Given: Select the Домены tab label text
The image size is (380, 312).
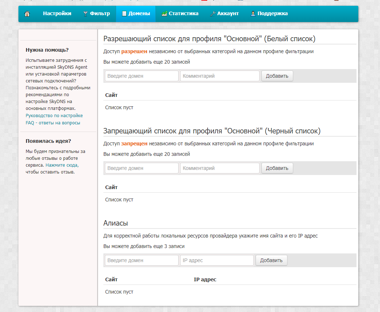Looking at the screenshot, I should point(139,14).
